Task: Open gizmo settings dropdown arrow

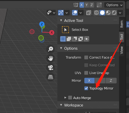Action: pyautogui.click(x=67, y=13)
